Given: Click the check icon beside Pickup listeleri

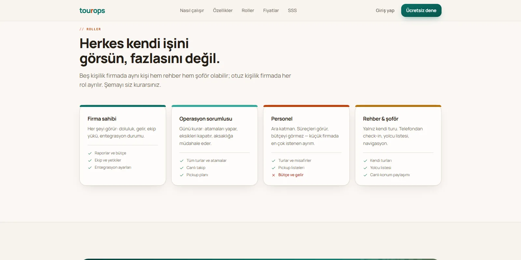Looking at the screenshot, I should [x=274, y=168].
